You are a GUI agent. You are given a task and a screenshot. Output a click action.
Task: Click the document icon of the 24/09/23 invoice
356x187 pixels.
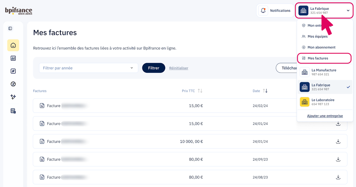tap(42, 159)
